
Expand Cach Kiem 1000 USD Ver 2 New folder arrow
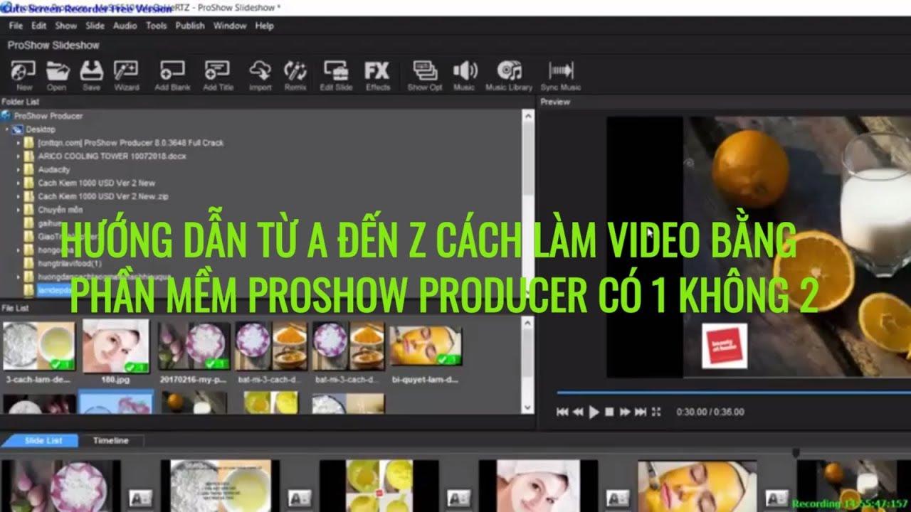coord(19,183)
